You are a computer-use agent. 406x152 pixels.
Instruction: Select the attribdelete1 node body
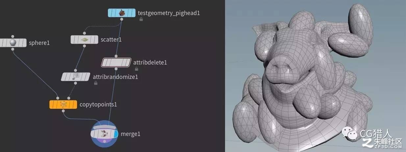point(116,62)
